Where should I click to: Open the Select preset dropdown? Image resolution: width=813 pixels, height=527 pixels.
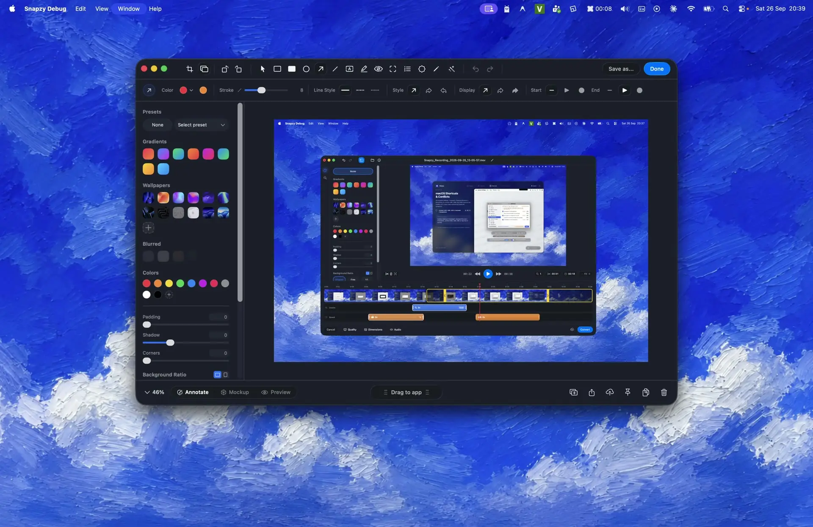(x=201, y=125)
